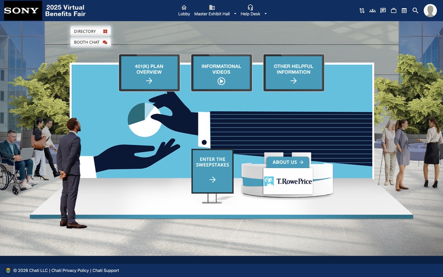This screenshot has height=277, width=443.
Task: Expand the Help Desk dropdown arrow
Action: point(265,14)
